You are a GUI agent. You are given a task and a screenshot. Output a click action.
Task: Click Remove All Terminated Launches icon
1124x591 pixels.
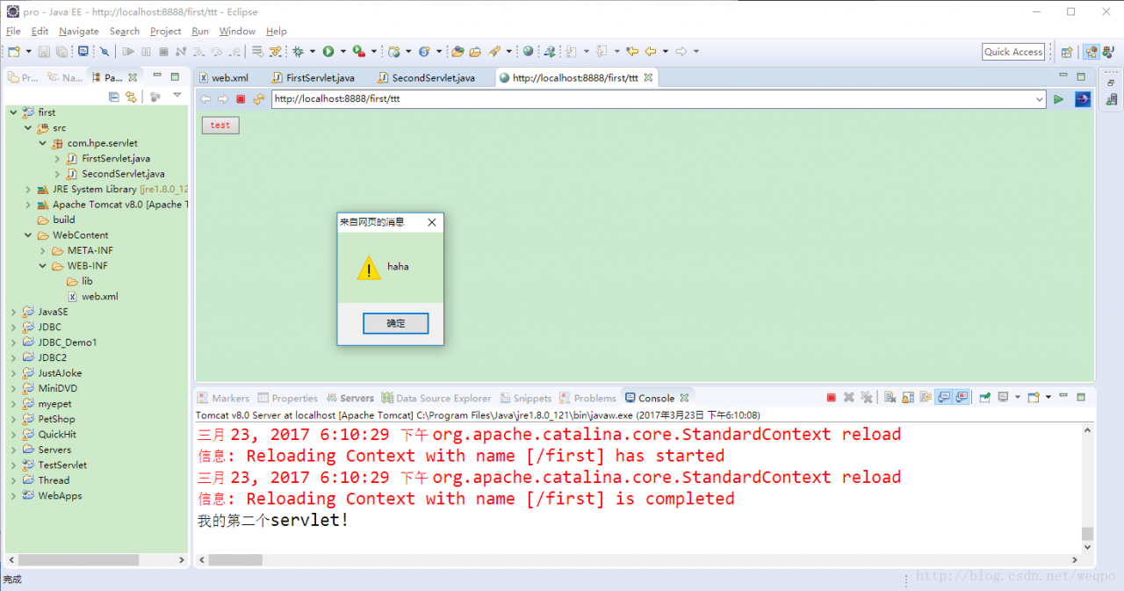[x=867, y=398]
